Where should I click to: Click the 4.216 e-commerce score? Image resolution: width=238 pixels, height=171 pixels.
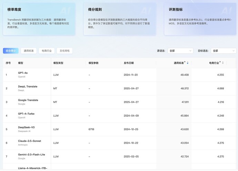pyautogui.click(x=221, y=102)
